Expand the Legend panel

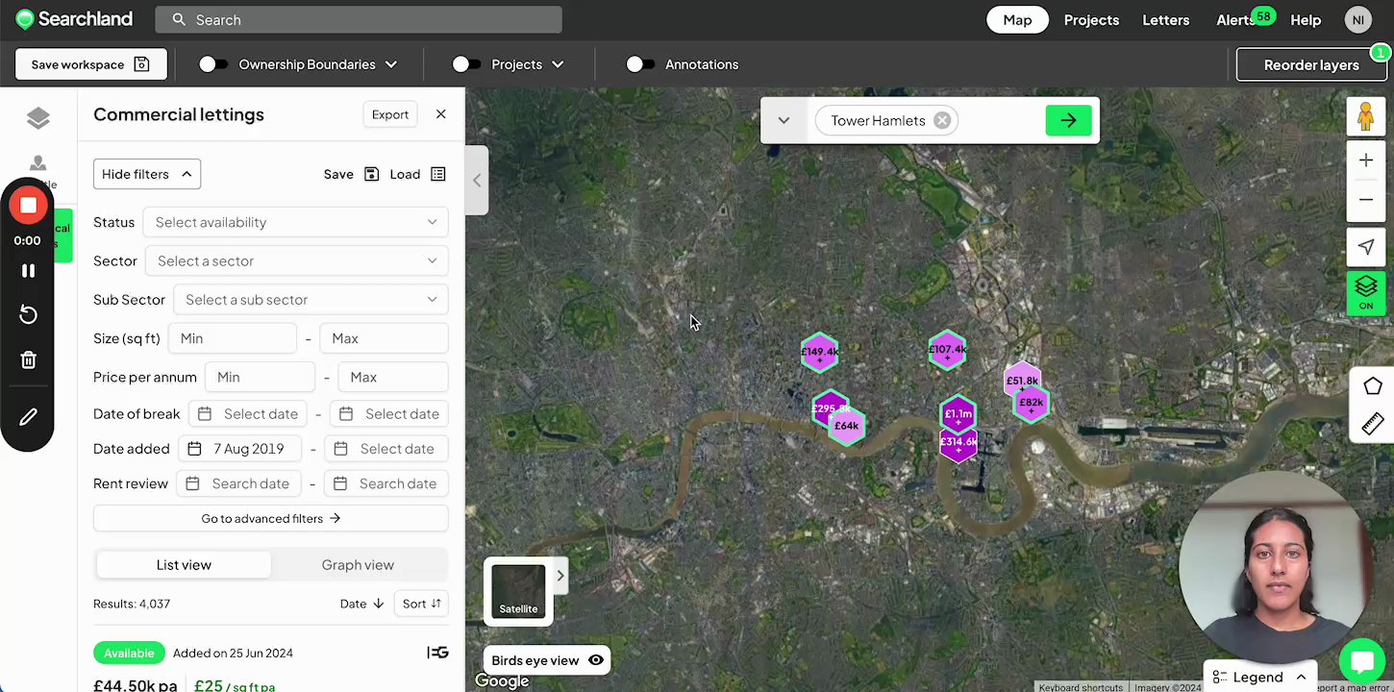point(1259,678)
